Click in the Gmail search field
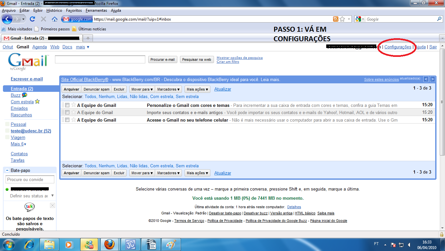The height and width of the screenshot is (251, 445). [x=100, y=59]
